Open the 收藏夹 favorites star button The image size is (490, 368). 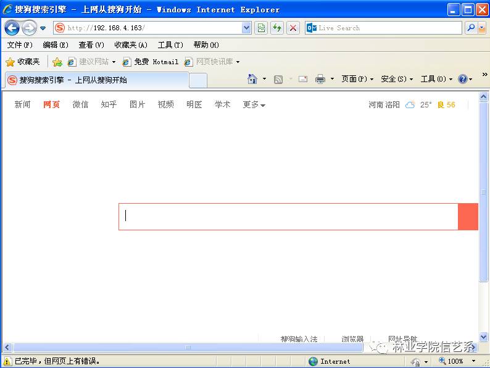[x=23, y=62]
